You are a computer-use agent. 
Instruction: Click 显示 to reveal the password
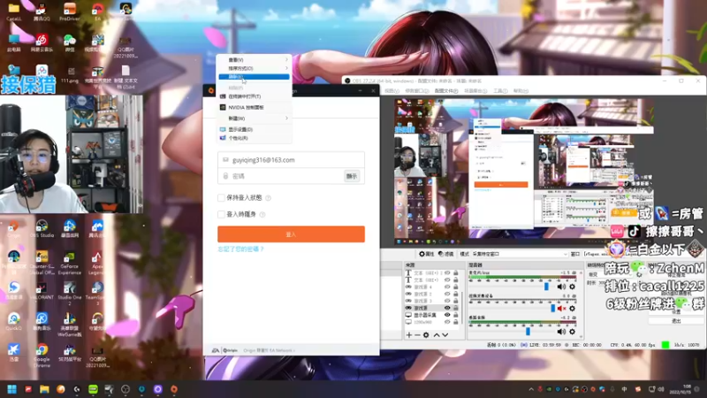pyautogui.click(x=352, y=176)
